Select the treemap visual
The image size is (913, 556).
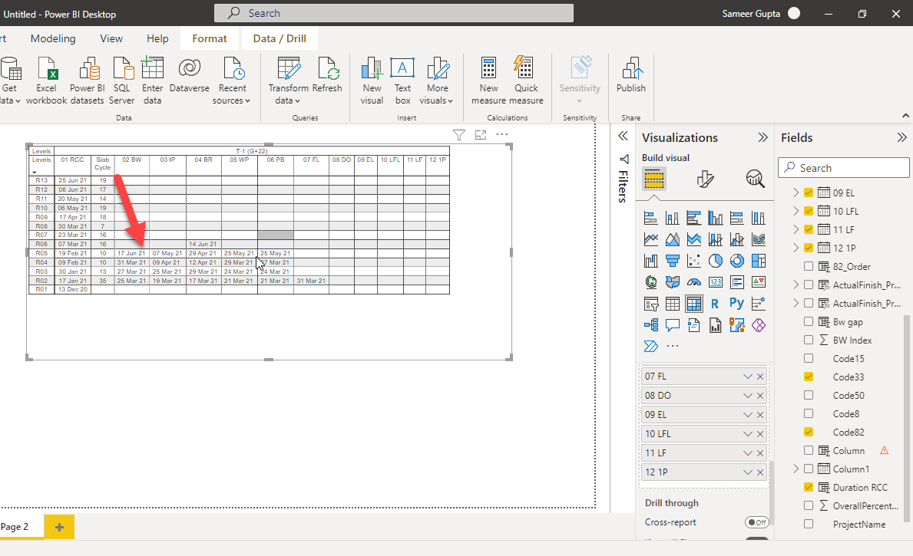click(x=758, y=261)
